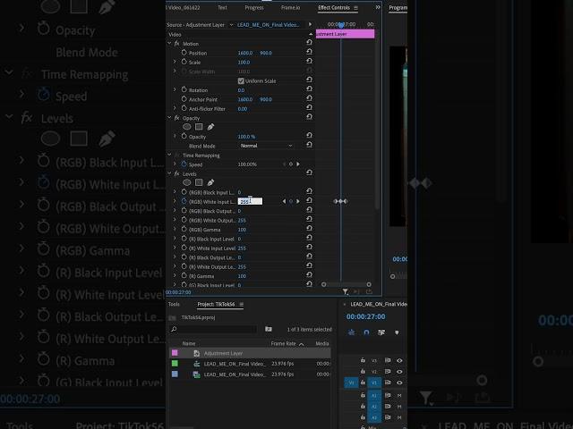Select the Effect Controls tab

(334, 7)
